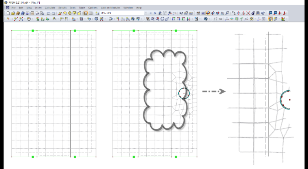The height and width of the screenshot is (169, 308).
Task: Click the rainbow color scale icon
Action: [x=283, y=19]
